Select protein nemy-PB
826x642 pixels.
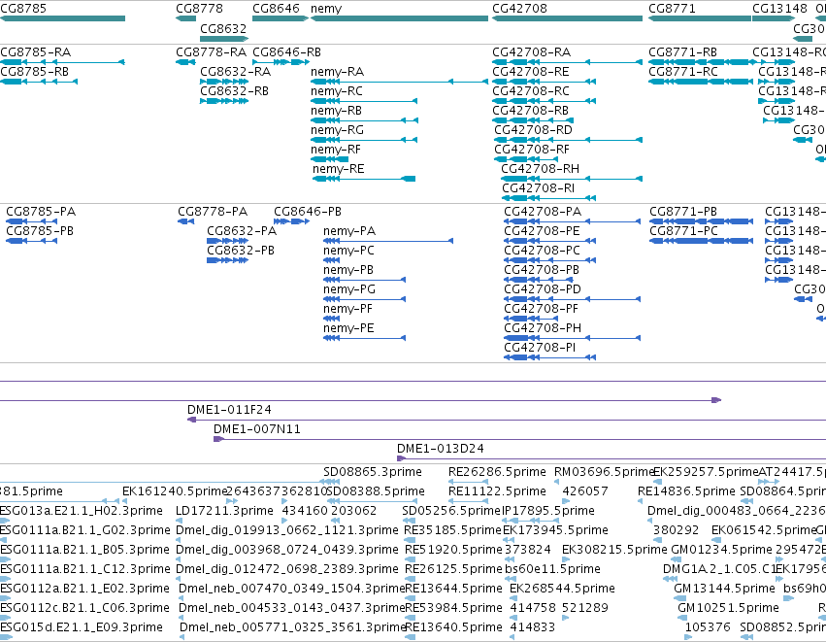[365, 280]
